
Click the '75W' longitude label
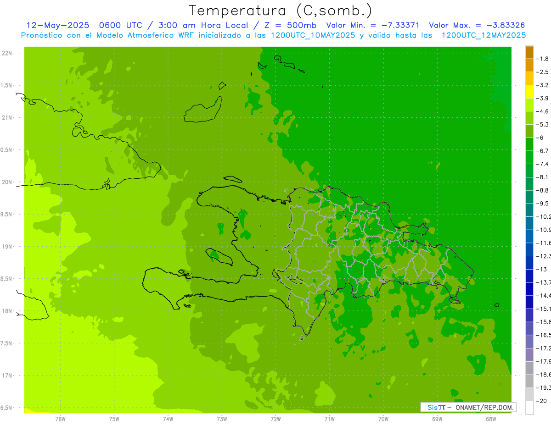pos(114,419)
